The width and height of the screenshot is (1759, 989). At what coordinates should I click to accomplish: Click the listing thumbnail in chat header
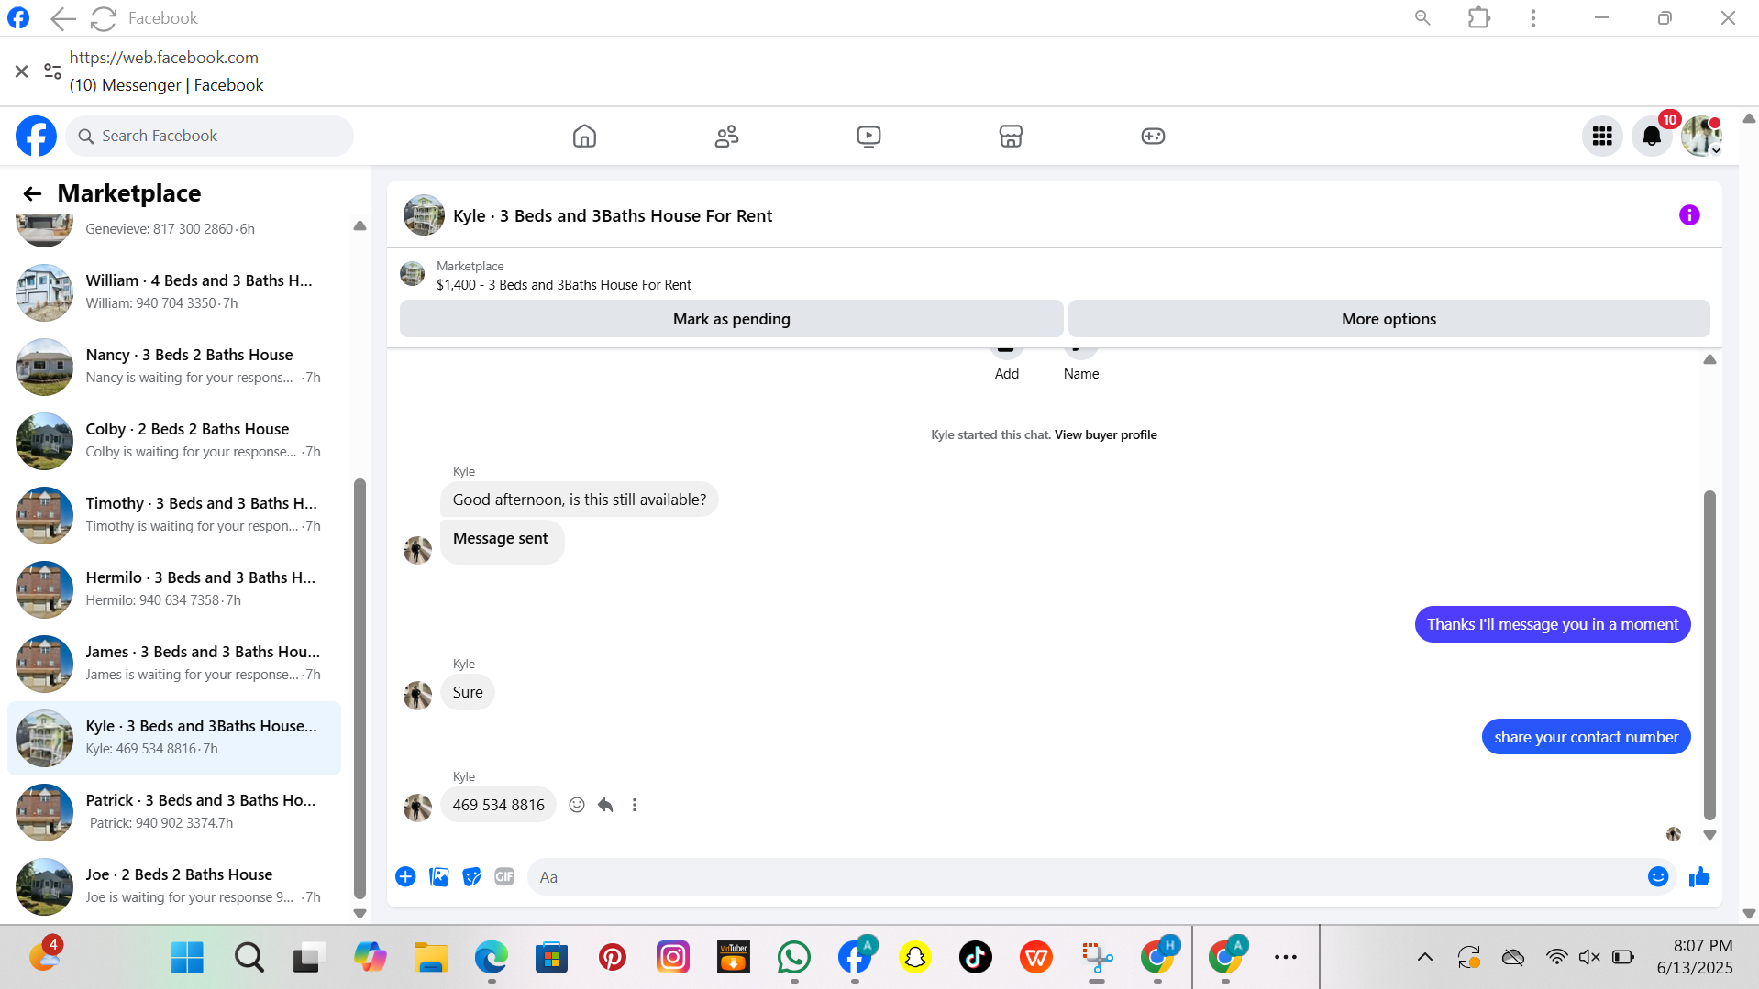pyautogui.click(x=424, y=215)
